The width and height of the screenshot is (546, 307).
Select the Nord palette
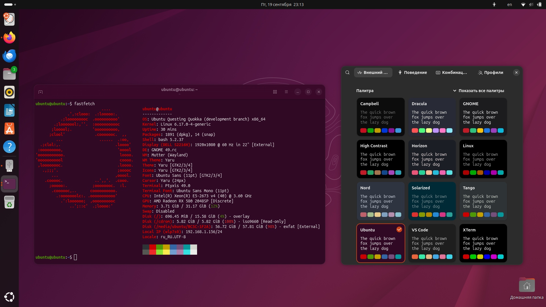[x=380, y=201]
